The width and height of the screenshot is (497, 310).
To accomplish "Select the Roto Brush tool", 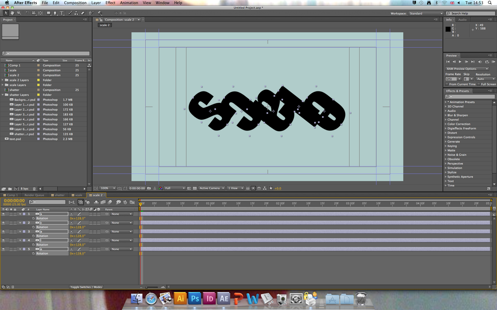I will point(91,13).
